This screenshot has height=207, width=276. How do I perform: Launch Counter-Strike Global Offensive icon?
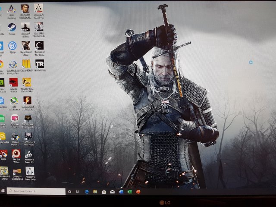pyautogui.click(x=27, y=82)
